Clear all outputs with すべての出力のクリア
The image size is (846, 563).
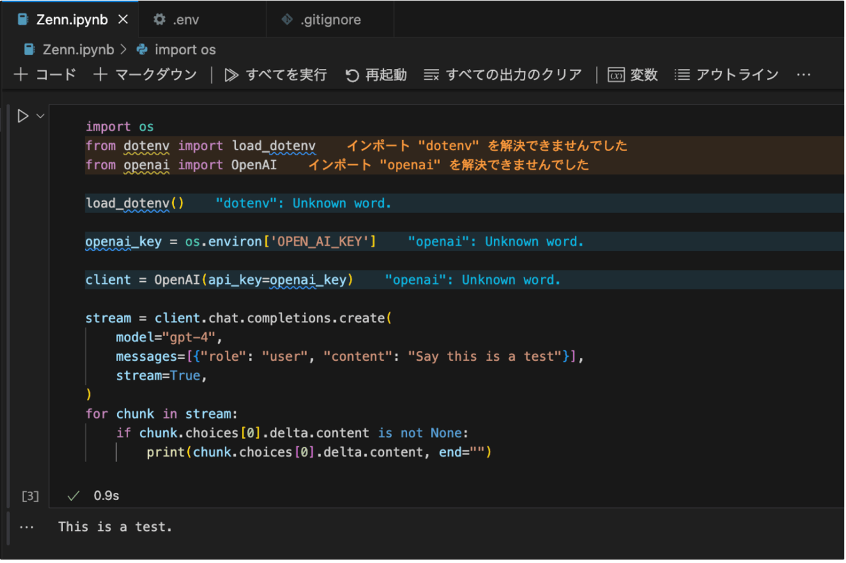[503, 74]
